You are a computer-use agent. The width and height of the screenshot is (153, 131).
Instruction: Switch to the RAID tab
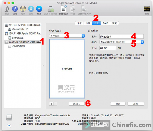[x=105, y=23]
